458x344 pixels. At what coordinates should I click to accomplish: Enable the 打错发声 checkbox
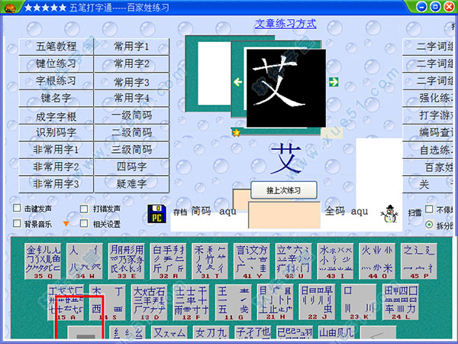[x=84, y=209]
